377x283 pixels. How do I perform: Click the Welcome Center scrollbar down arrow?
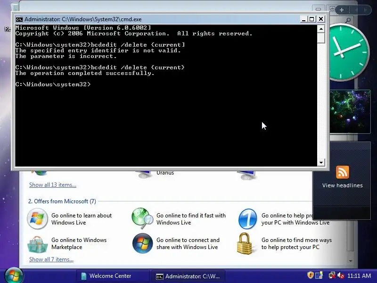(x=350, y=261)
